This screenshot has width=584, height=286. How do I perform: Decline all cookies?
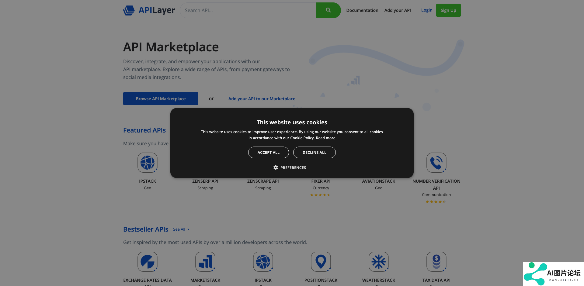[315, 153]
